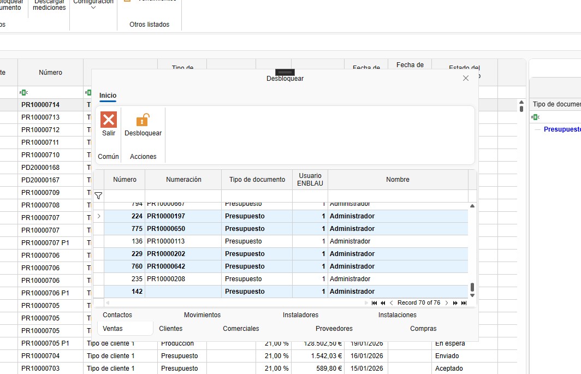
Task: Go to previous record using the navigator arrow
Action: [391, 303]
